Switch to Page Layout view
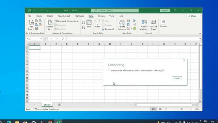The height and width of the screenshot is (123, 218). click(160, 109)
